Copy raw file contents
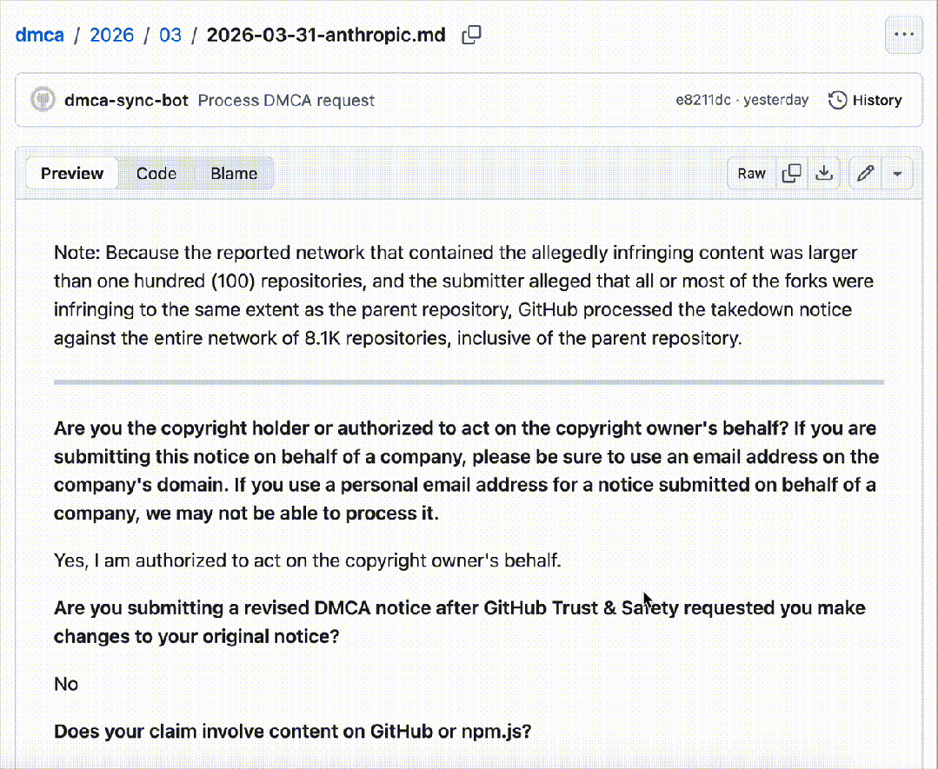Viewport: 938px width, 769px height. (x=791, y=173)
